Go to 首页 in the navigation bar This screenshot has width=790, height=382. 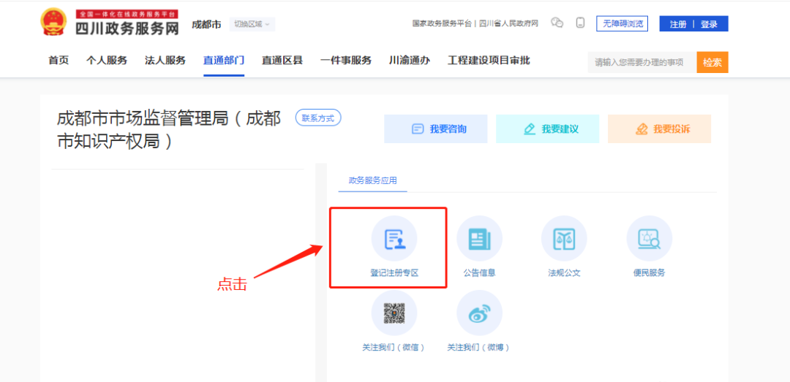point(59,61)
